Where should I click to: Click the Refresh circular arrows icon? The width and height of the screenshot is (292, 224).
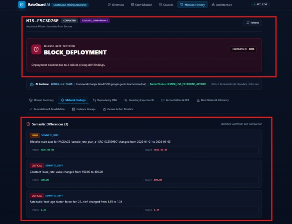coord(248,23)
